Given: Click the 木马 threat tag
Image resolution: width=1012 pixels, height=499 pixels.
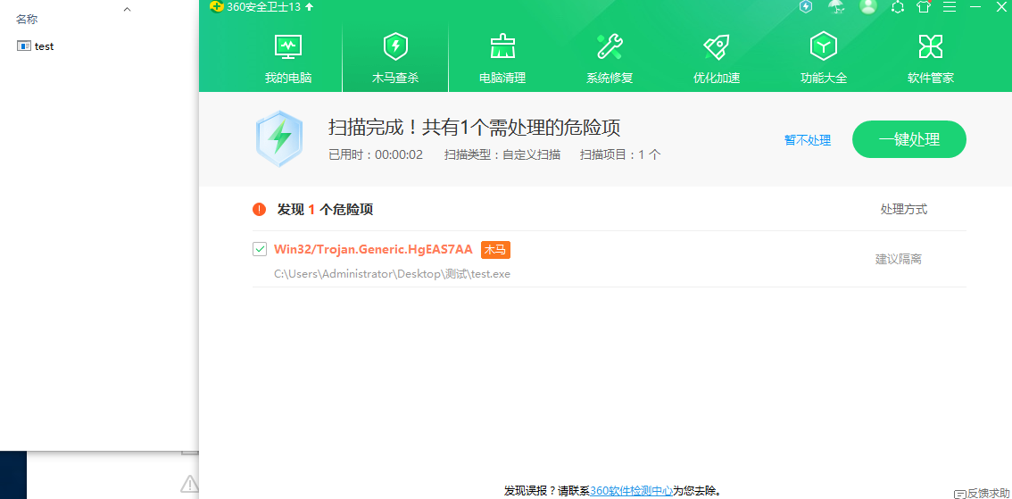Looking at the screenshot, I should click(x=495, y=249).
